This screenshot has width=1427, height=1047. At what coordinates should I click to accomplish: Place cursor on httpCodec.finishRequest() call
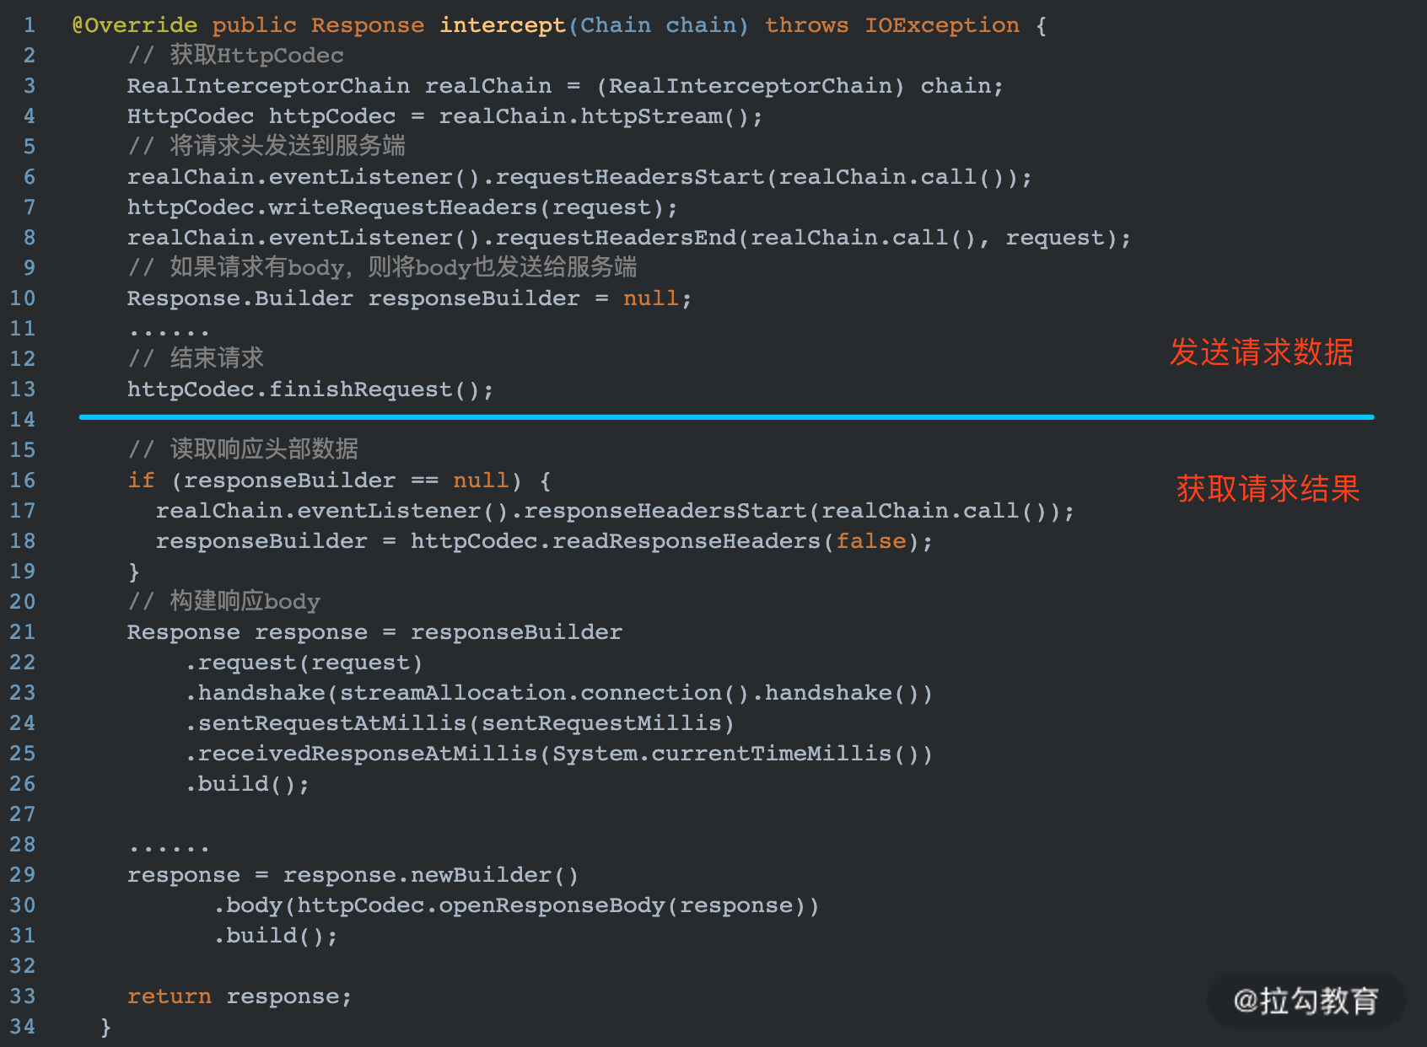point(310,389)
